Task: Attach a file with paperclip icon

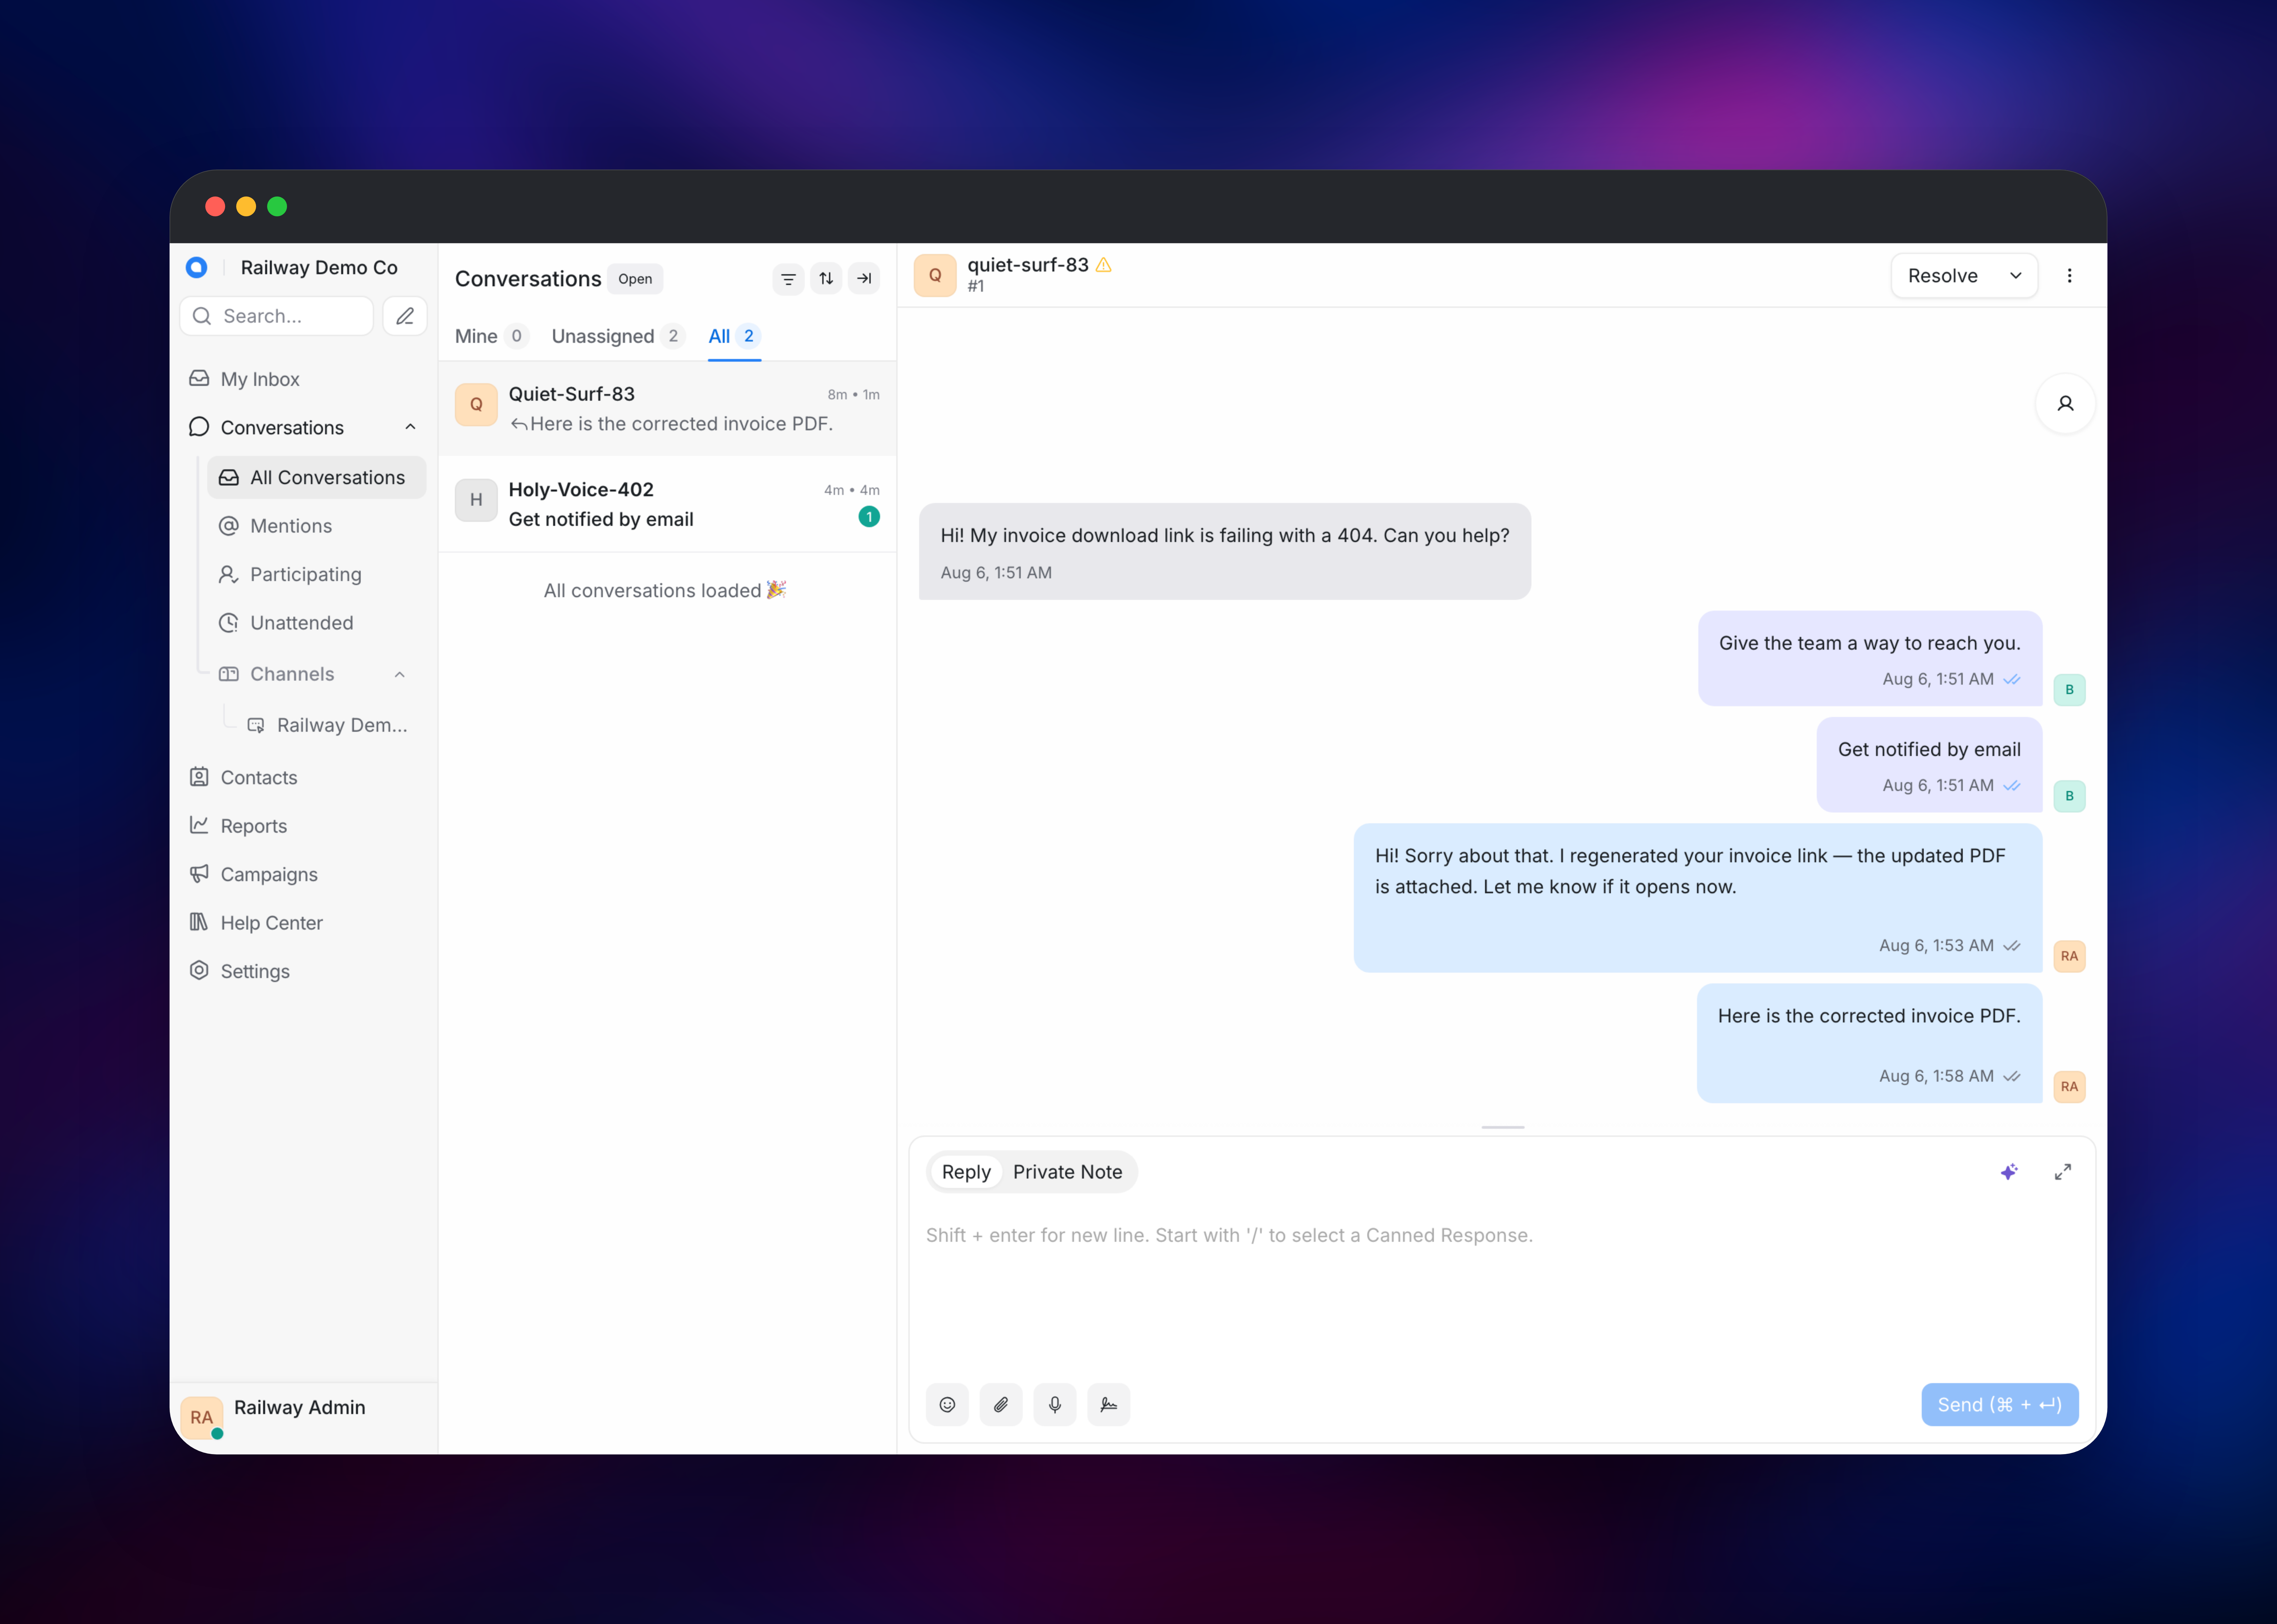Action: click(1001, 1405)
